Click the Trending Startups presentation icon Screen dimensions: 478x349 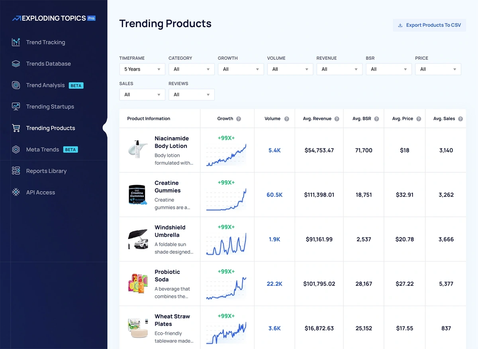click(16, 107)
